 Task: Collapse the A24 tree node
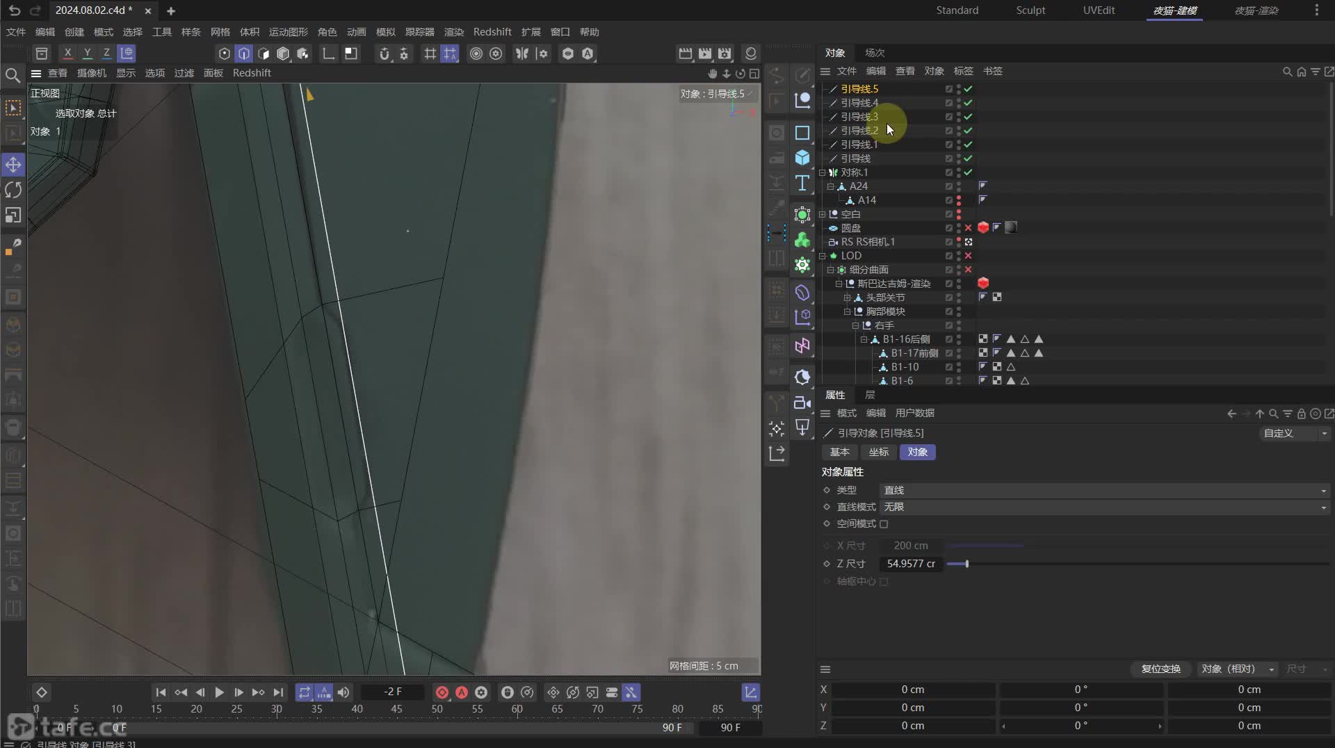click(x=830, y=186)
